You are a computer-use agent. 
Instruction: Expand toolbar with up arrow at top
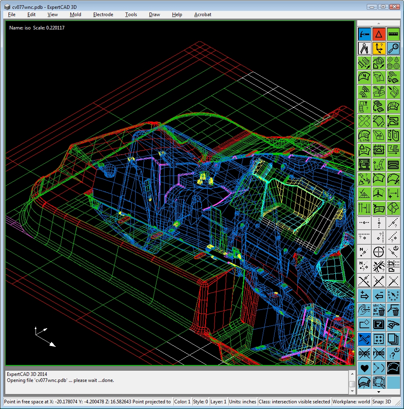point(379,23)
